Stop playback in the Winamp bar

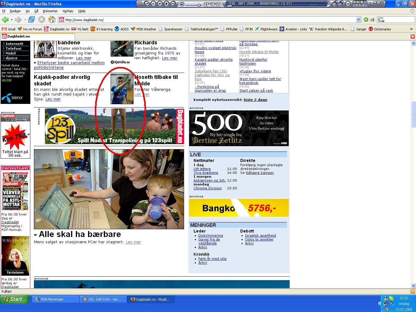pyautogui.click(x=166, y=4)
